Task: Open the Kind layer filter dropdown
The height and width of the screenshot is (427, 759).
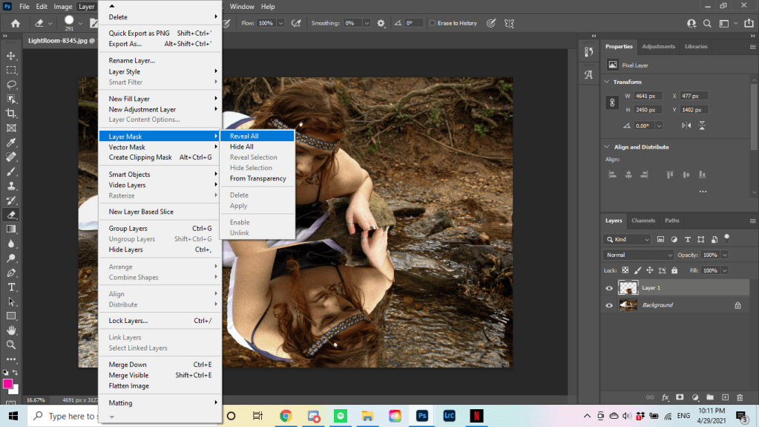Action: click(627, 239)
